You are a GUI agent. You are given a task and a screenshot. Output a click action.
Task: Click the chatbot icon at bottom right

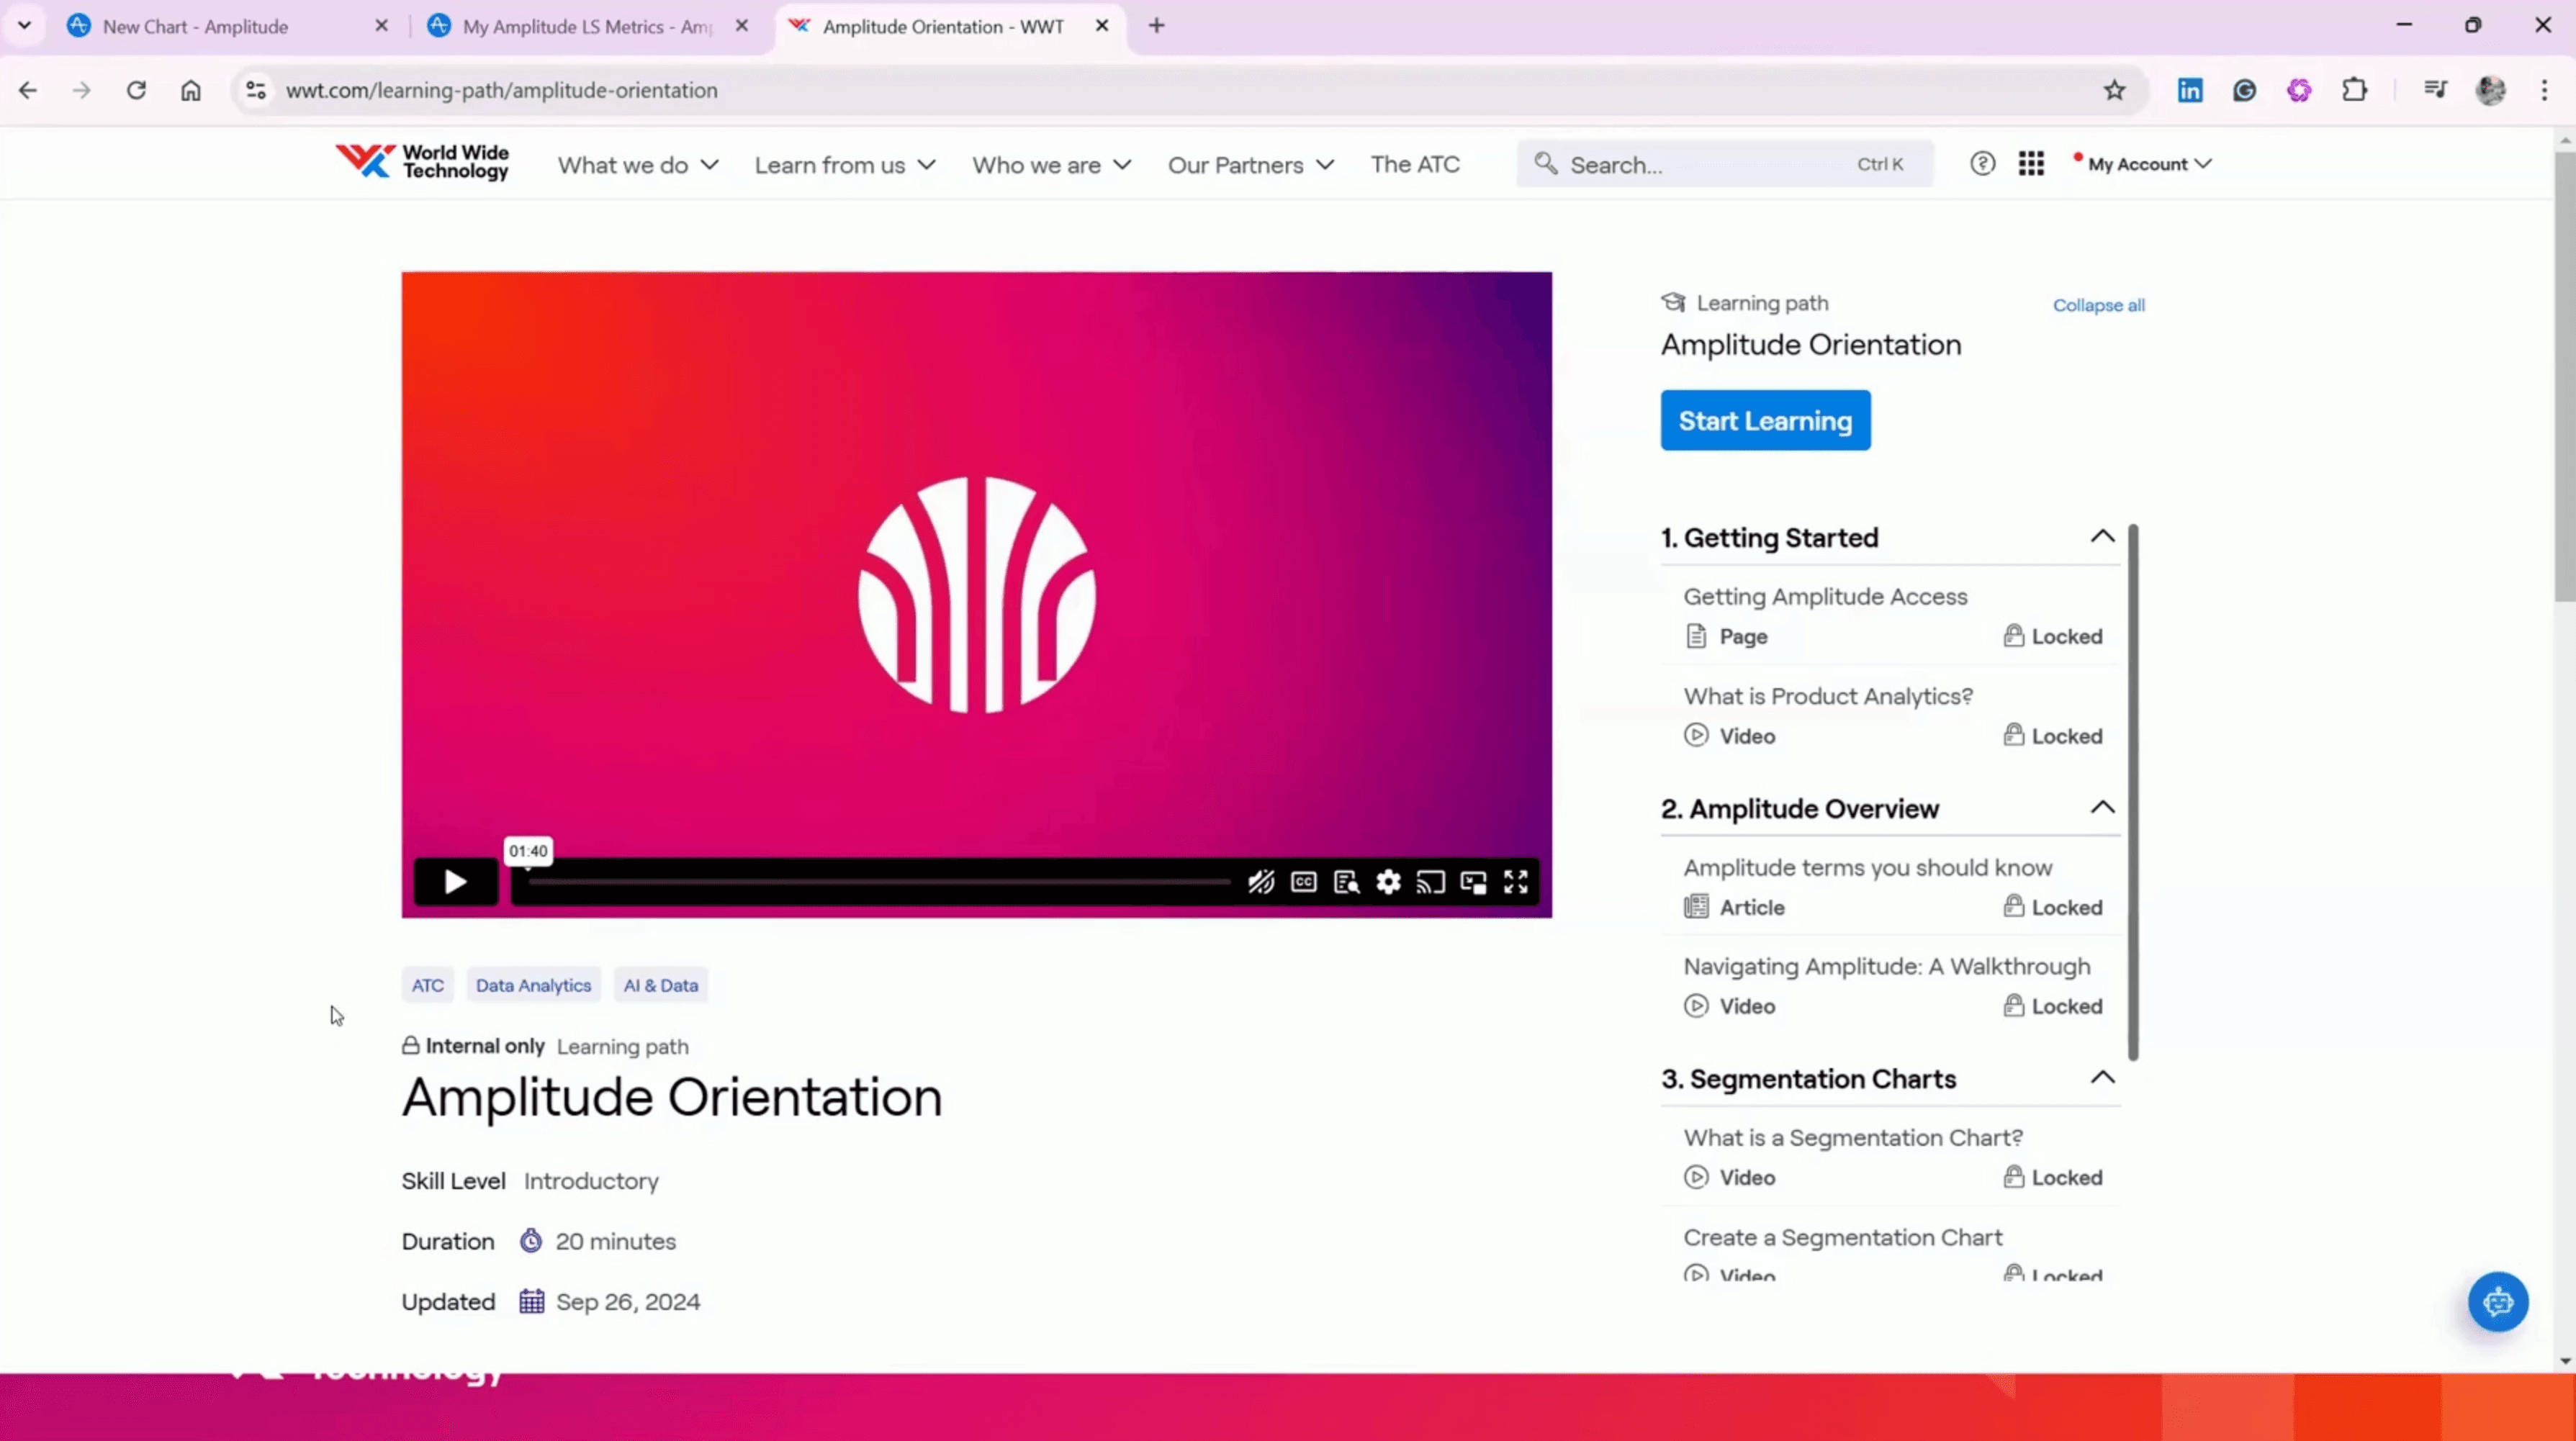(x=2498, y=1301)
